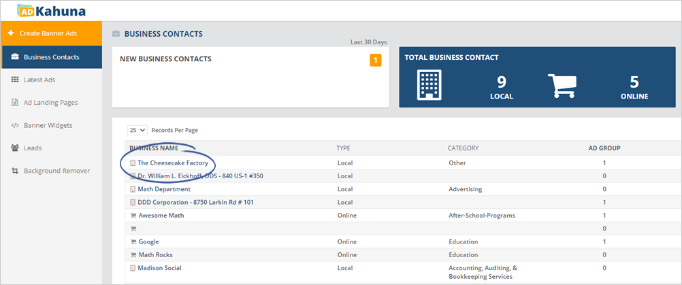Screen dimensions: 682x285
Task: Click the grid icon beside Latest Ads
Action: [14, 80]
